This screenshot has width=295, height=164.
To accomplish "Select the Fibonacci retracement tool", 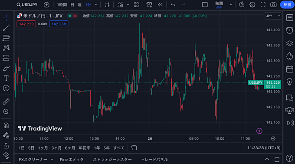I will point(6,38).
